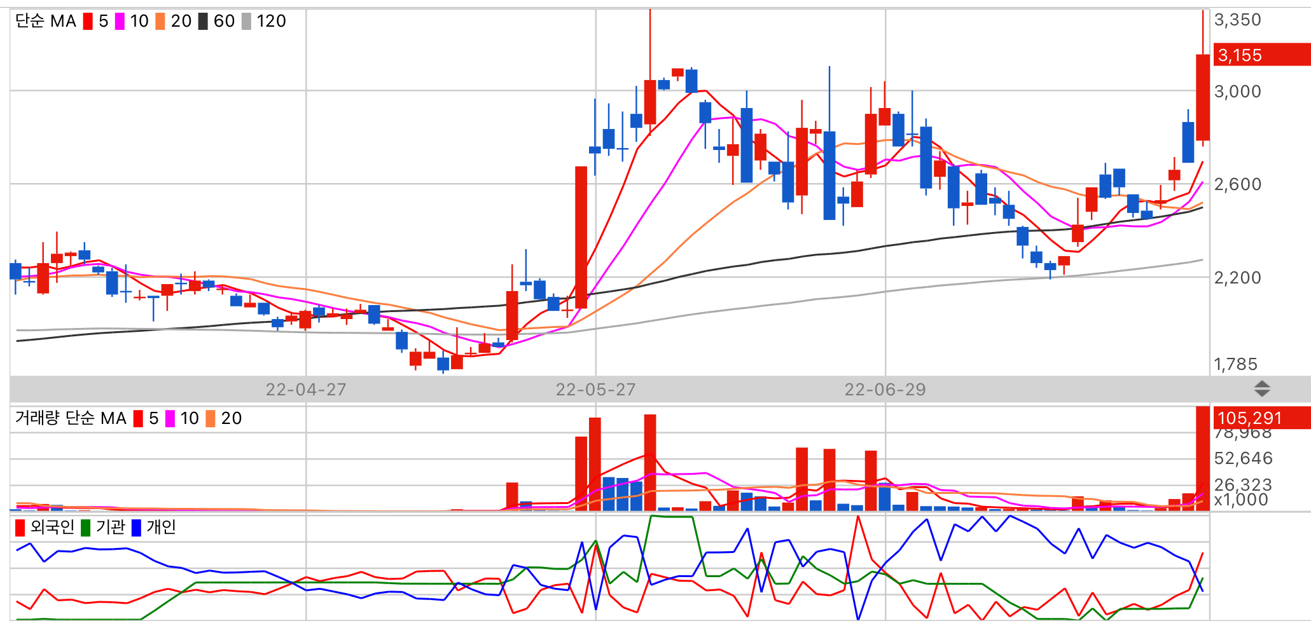The height and width of the screenshot is (628, 1311).
Task: Click the gray MA 120 legend swatch
Action: click(247, 22)
